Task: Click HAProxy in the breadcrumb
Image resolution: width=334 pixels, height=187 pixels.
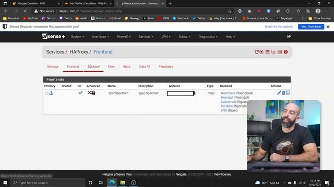Action: (79, 52)
